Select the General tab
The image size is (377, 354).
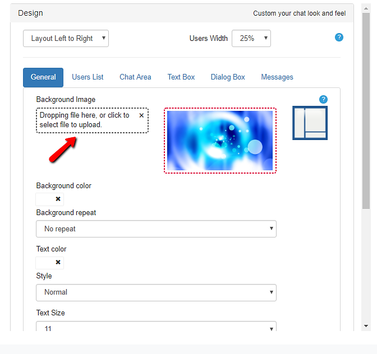tap(43, 77)
